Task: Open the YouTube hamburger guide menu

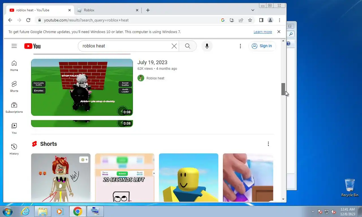Action: tap(14, 46)
